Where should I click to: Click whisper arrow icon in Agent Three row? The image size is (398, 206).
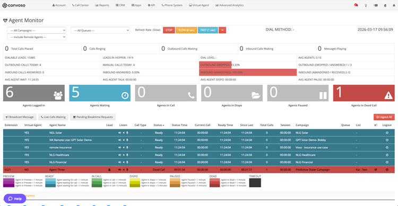[124, 170]
